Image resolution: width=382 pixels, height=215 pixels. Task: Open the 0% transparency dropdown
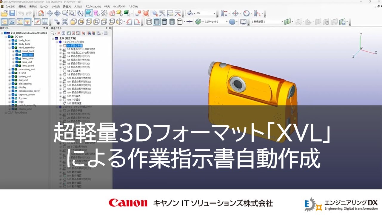tap(214, 13)
